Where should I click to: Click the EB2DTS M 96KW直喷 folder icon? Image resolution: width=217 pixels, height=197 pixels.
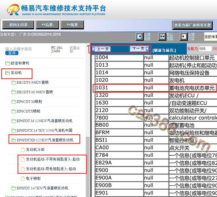coord(14,92)
